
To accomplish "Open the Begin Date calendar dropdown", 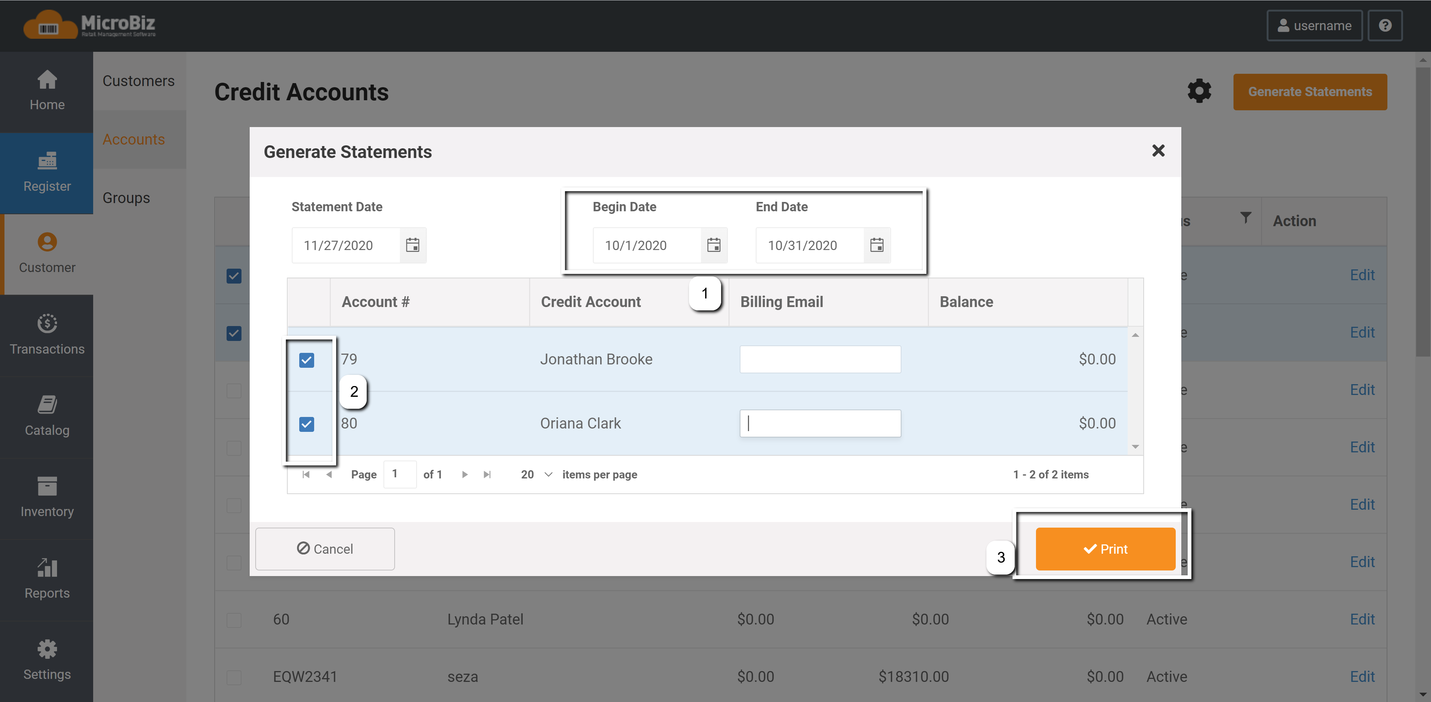I will coord(714,245).
